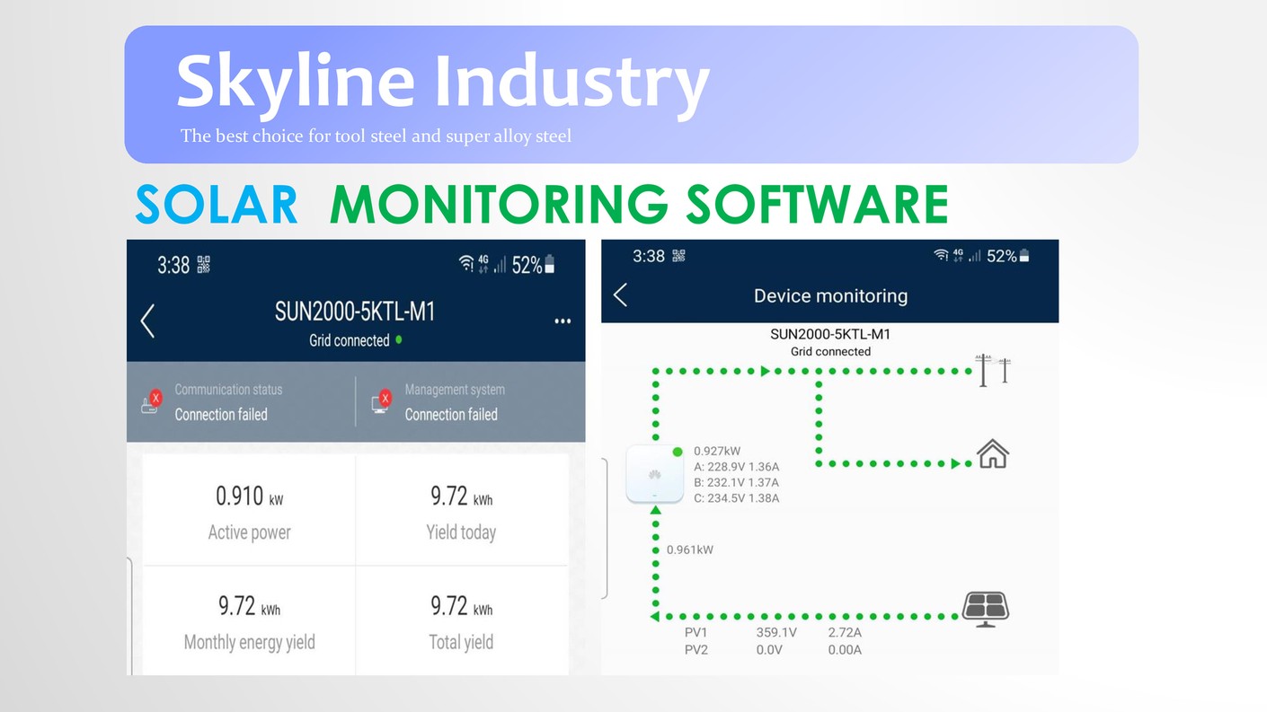
Task: Open the Total yield tile
Action: 462,620
